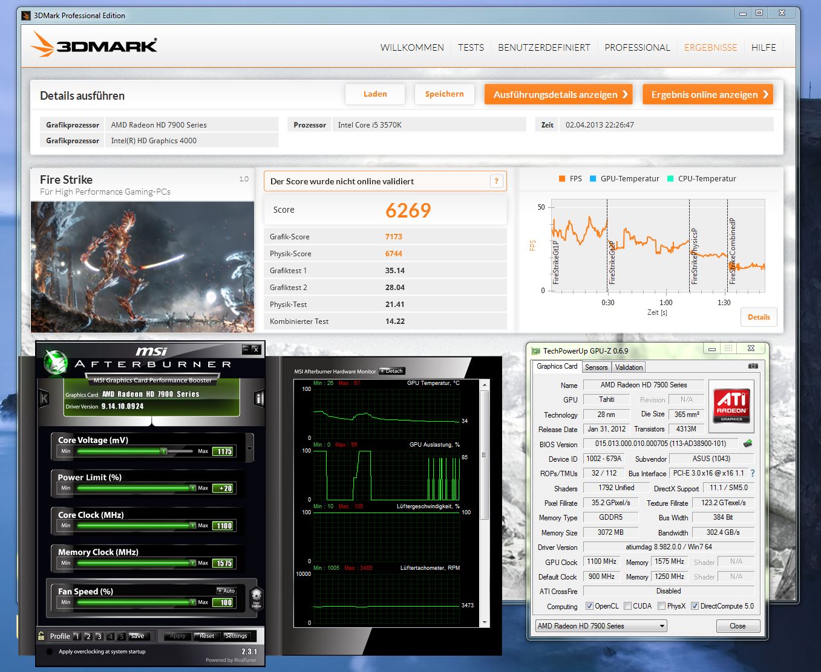The height and width of the screenshot is (672, 821).
Task: Click the GPU-Z Close button
Action: [738, 626]
